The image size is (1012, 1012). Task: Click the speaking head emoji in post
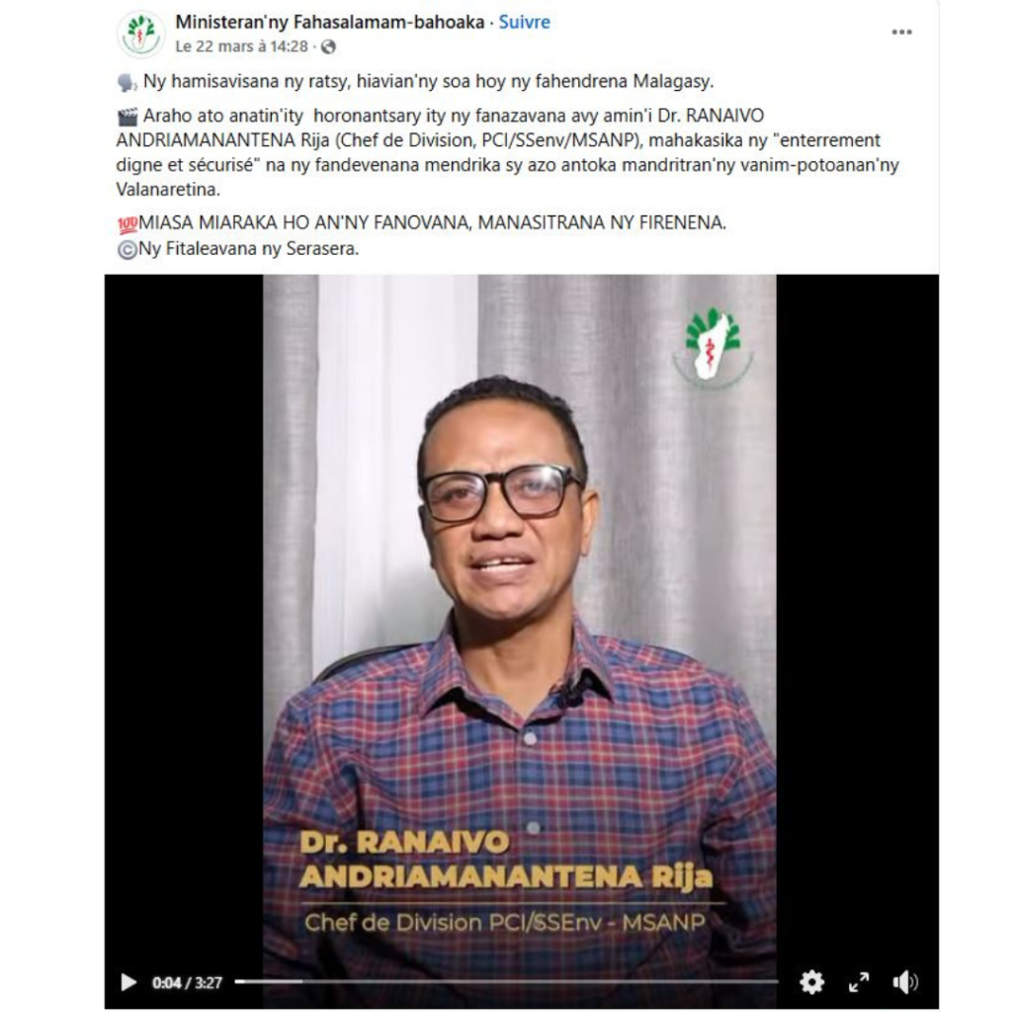tap(127, 82)
